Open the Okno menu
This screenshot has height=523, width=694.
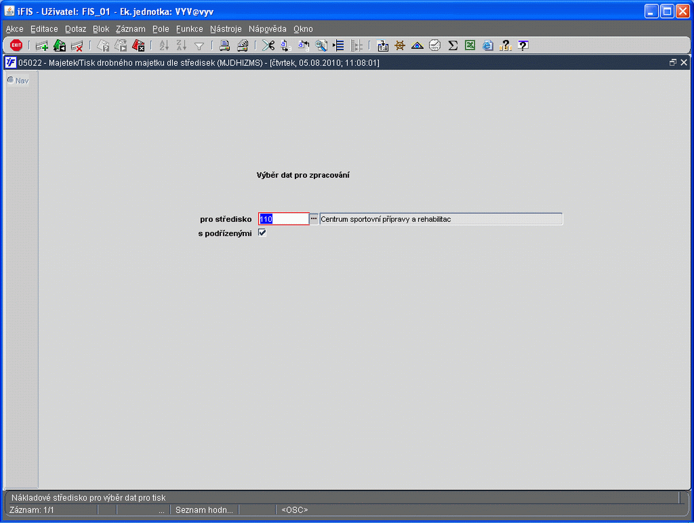(x=303, y=29)
